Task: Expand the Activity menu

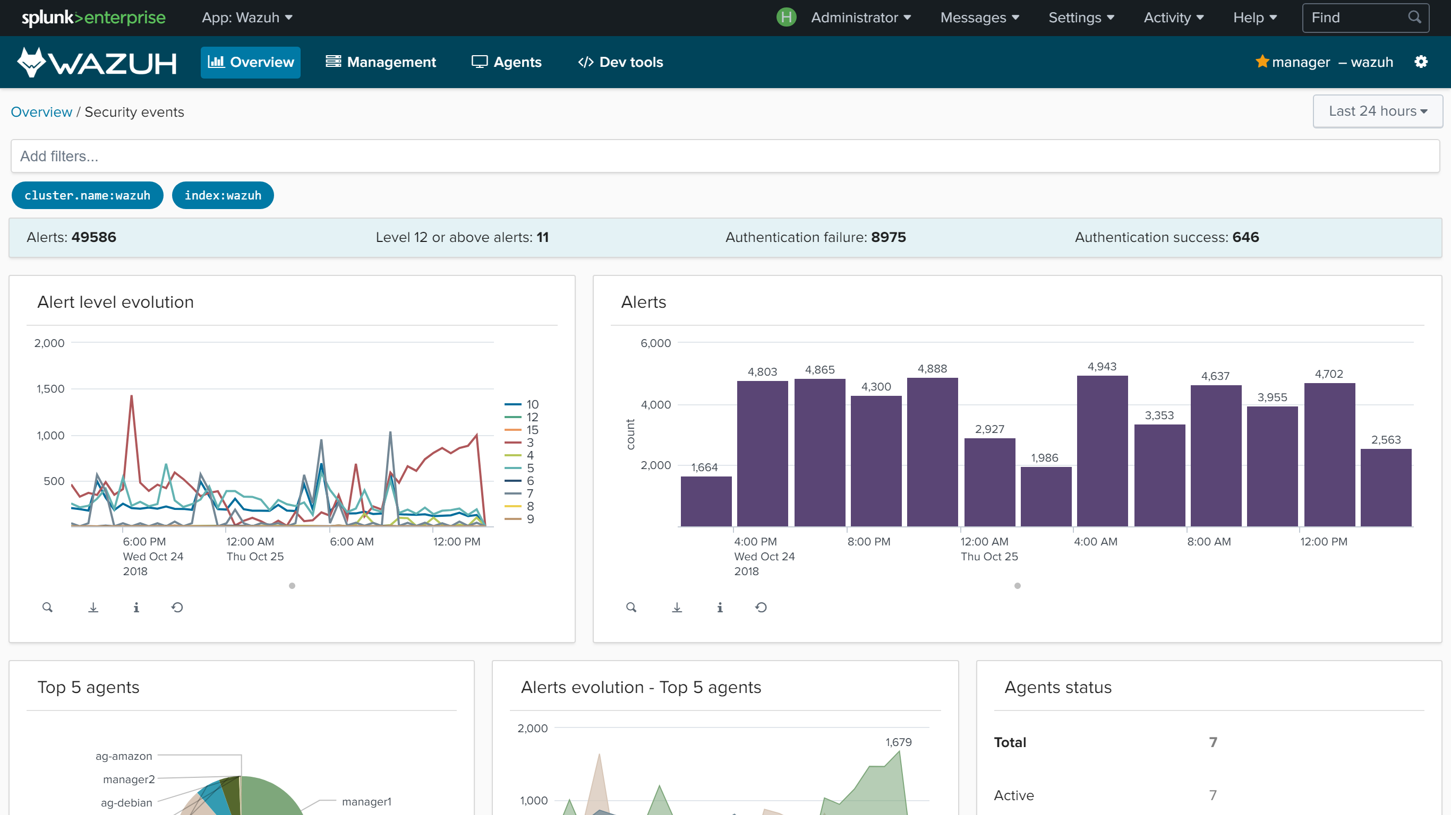Action: [1173, 18]
